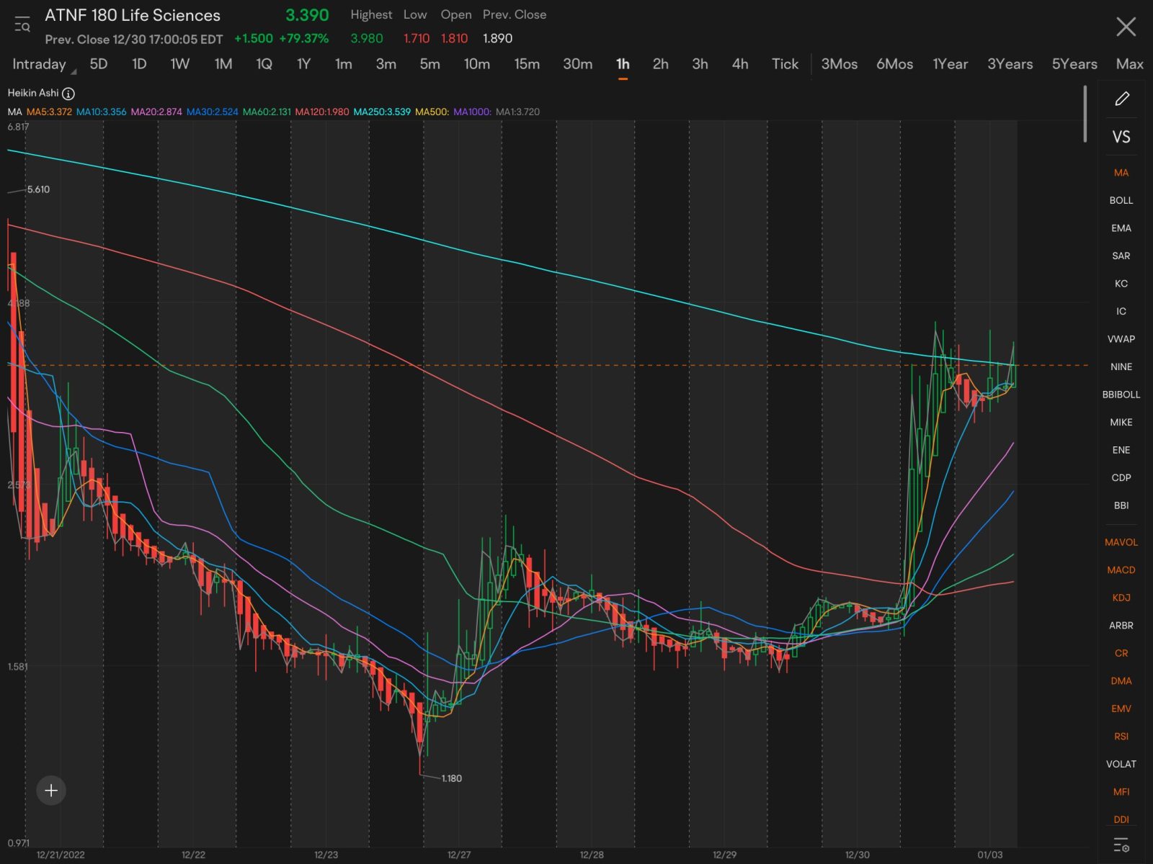Toggle the MAVOL sub-indicator
The image size is (1153, 864).
pyautogui.click(x=1121, y=542)
